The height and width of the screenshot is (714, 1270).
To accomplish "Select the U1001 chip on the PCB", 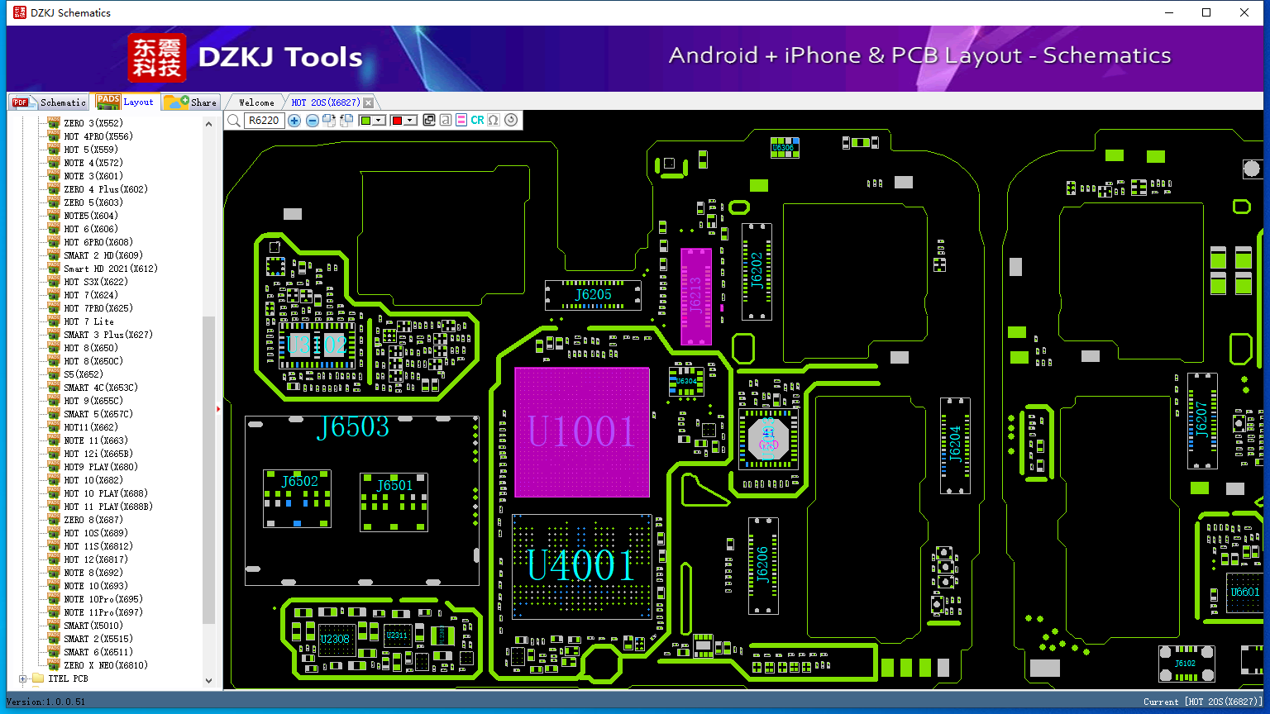I will [582, 432].
